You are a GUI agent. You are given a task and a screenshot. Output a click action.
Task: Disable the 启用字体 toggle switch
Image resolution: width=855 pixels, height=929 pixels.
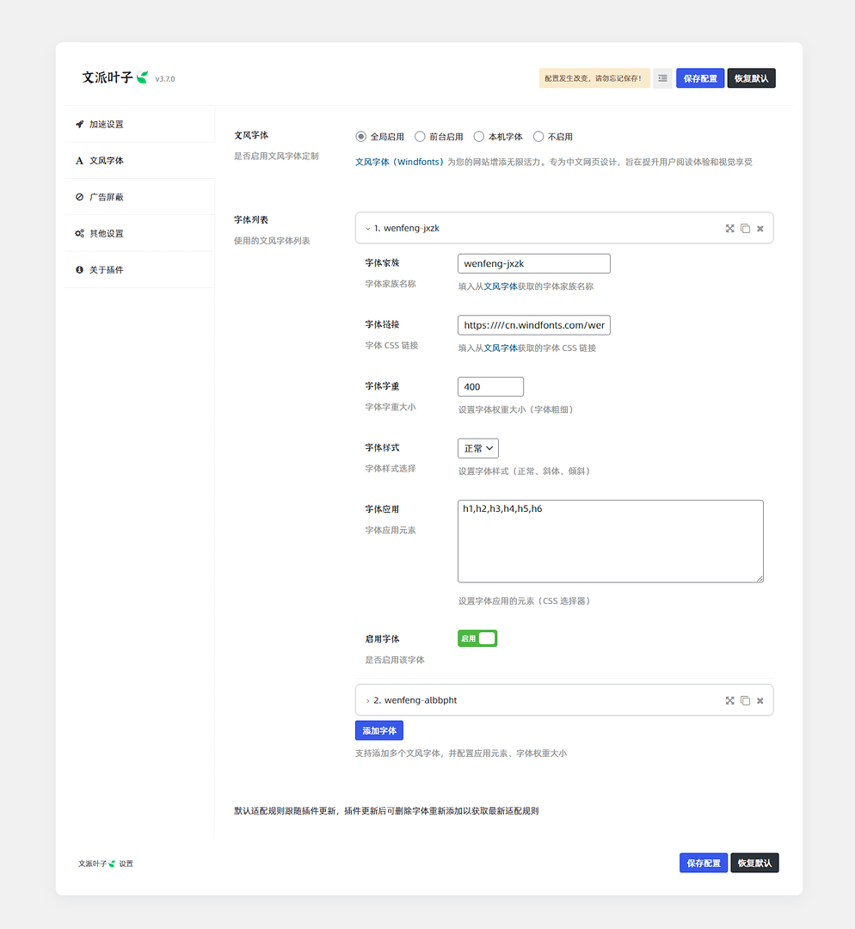click(477, 638)
